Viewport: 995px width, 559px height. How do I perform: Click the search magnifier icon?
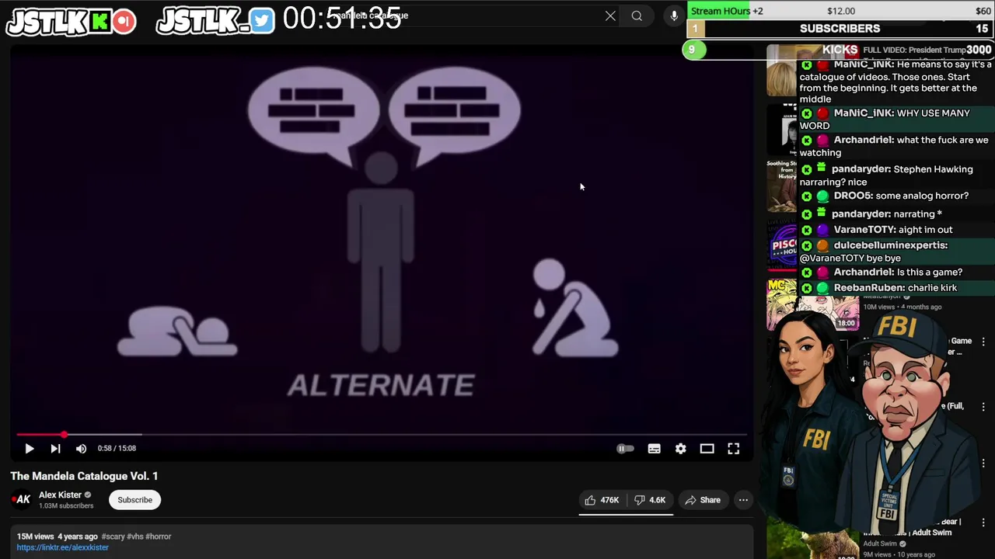click(637, 16)
